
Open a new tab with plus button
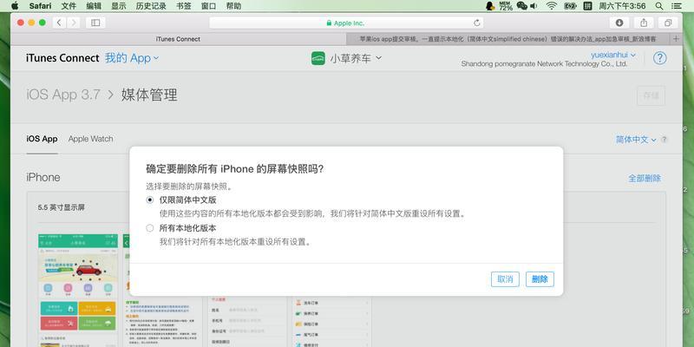coord(676,39)
